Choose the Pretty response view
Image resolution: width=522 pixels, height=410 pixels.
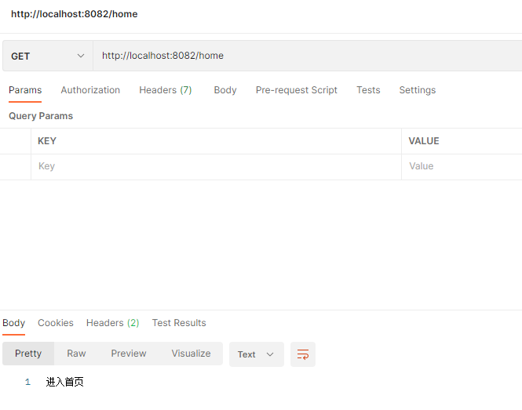point(28,354)
